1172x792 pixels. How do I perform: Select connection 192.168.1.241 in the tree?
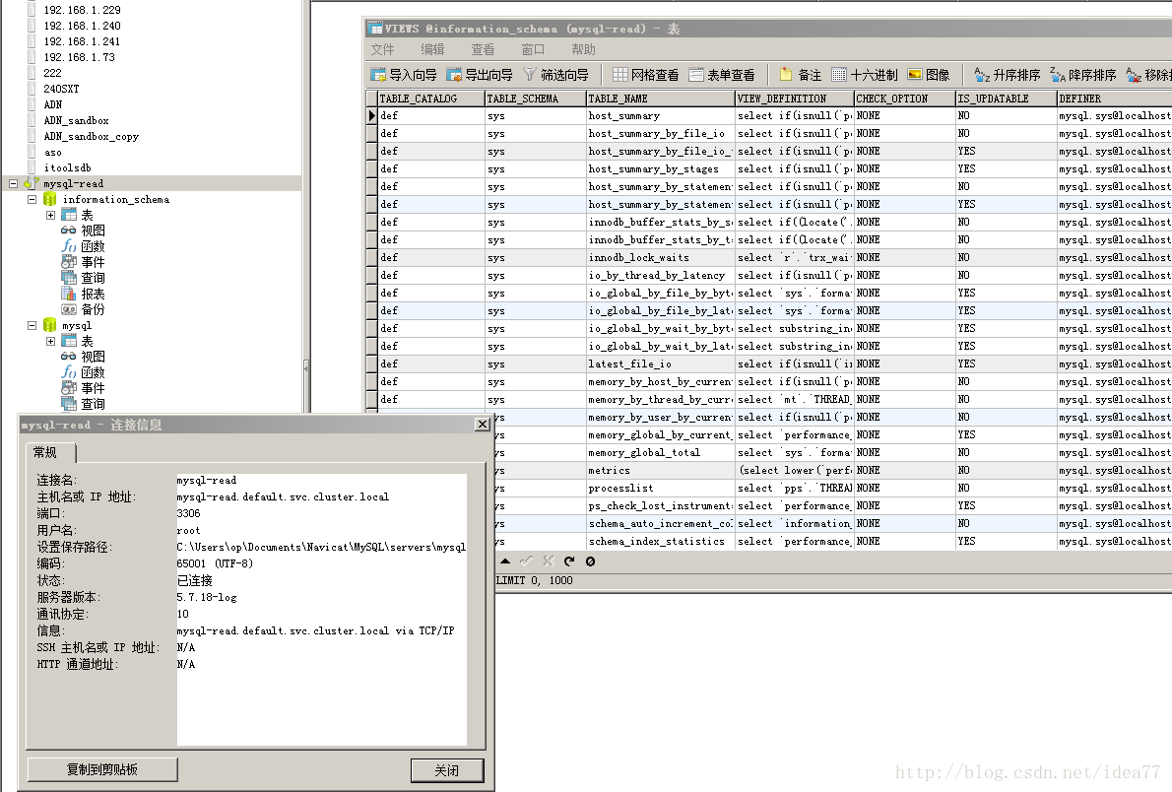click(82, 42)
